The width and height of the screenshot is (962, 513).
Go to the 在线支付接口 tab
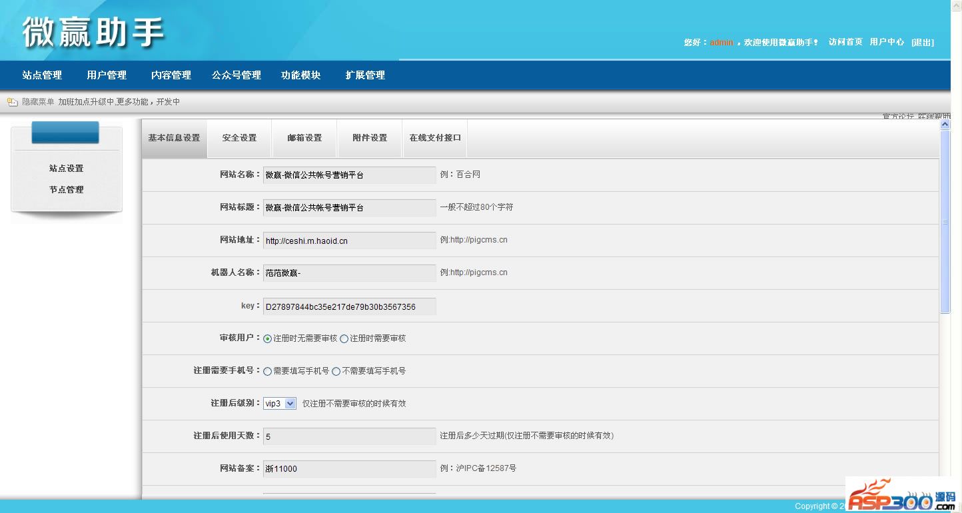tap(435, 138)
